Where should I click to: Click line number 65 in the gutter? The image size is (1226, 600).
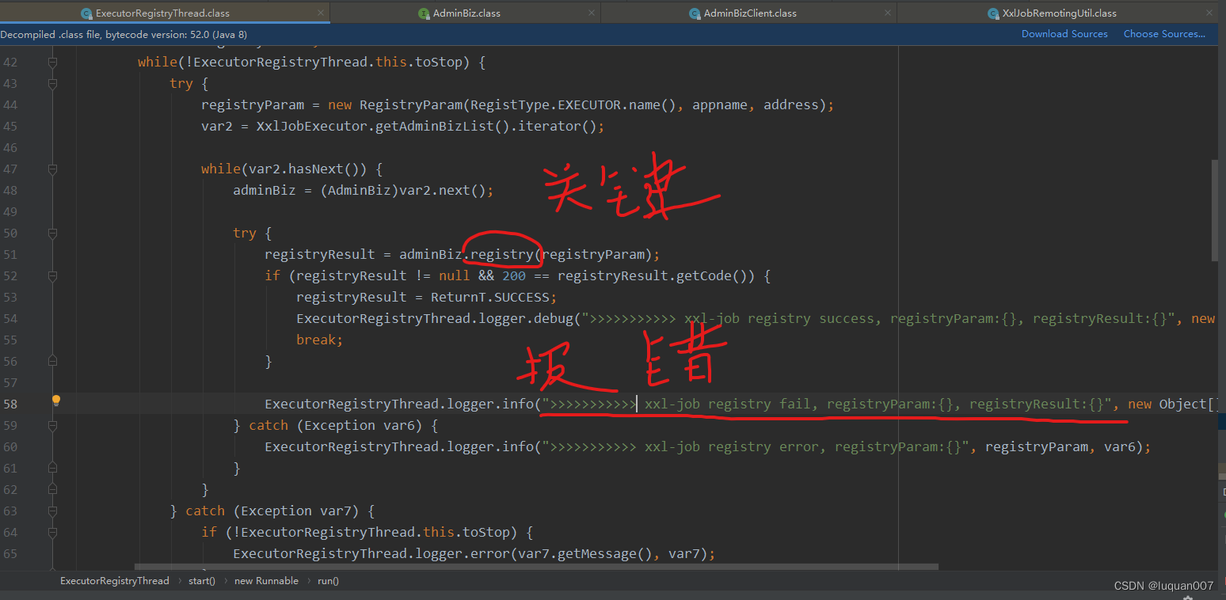10,553
